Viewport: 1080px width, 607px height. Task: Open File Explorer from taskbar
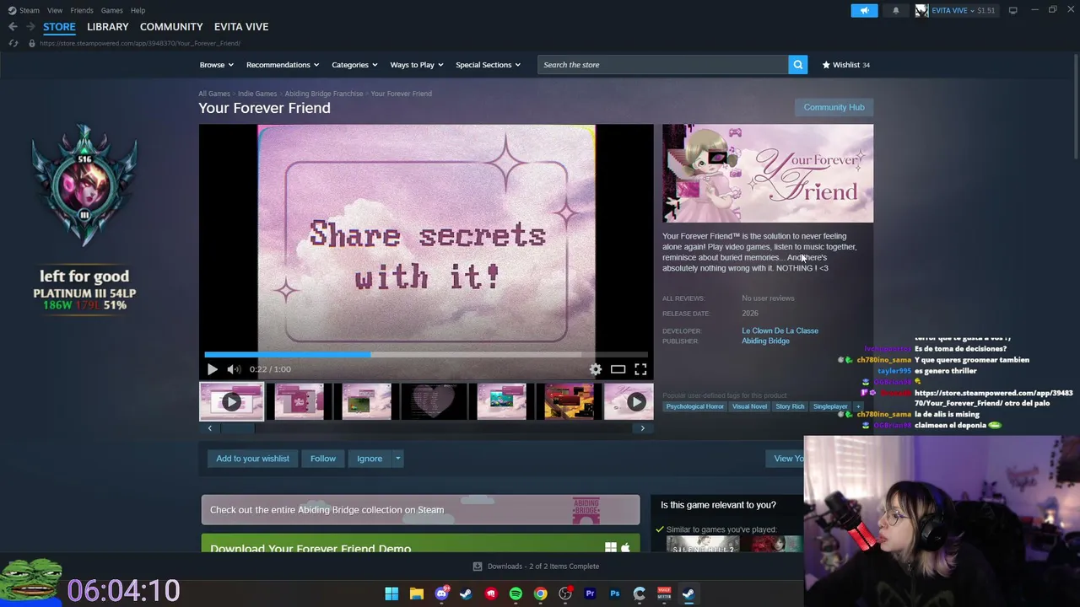point(416,594)
